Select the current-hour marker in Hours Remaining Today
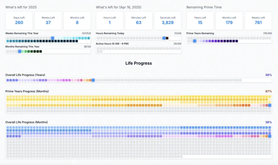 click(x=164, y=38)
